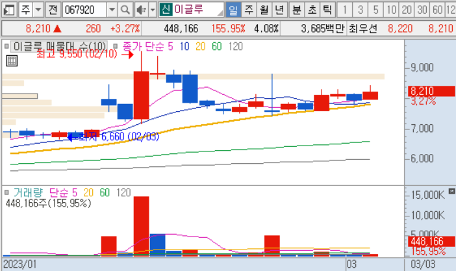
Task: Click the price MA 20 orange legend value
Action: point(200,46)
